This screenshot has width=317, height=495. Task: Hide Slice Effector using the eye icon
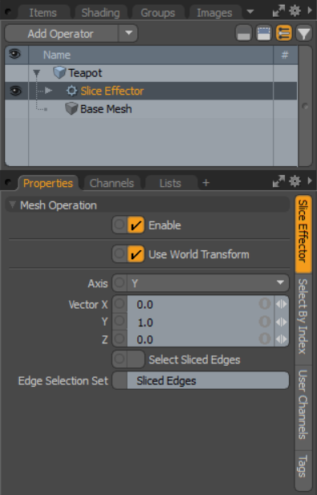[15, 91]
